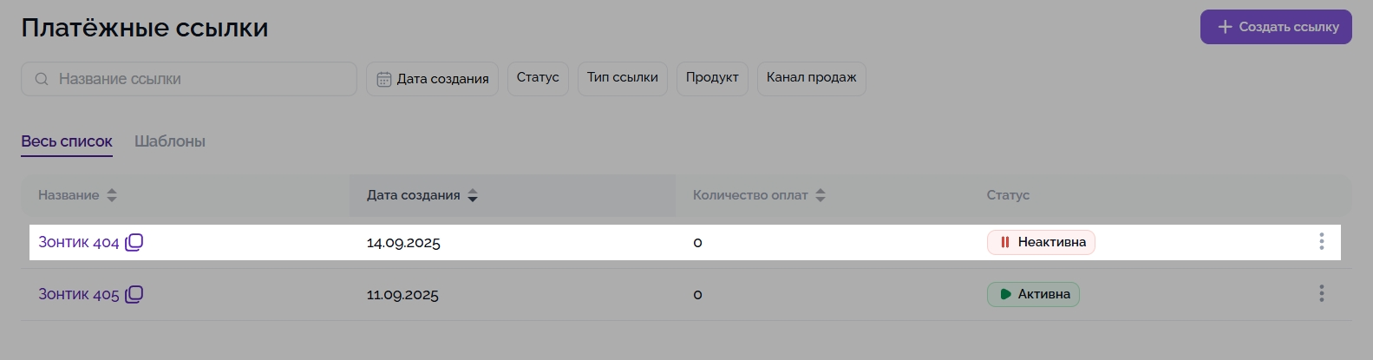Open the Зонтик 404 payment link
This screenshot has height=360, width=1373.
coord(78,242)
